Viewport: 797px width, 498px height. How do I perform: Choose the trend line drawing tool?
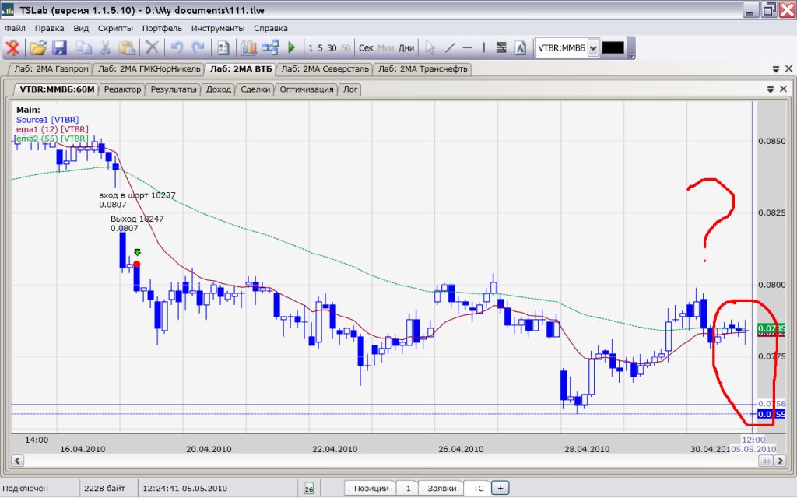pos(450,48)
